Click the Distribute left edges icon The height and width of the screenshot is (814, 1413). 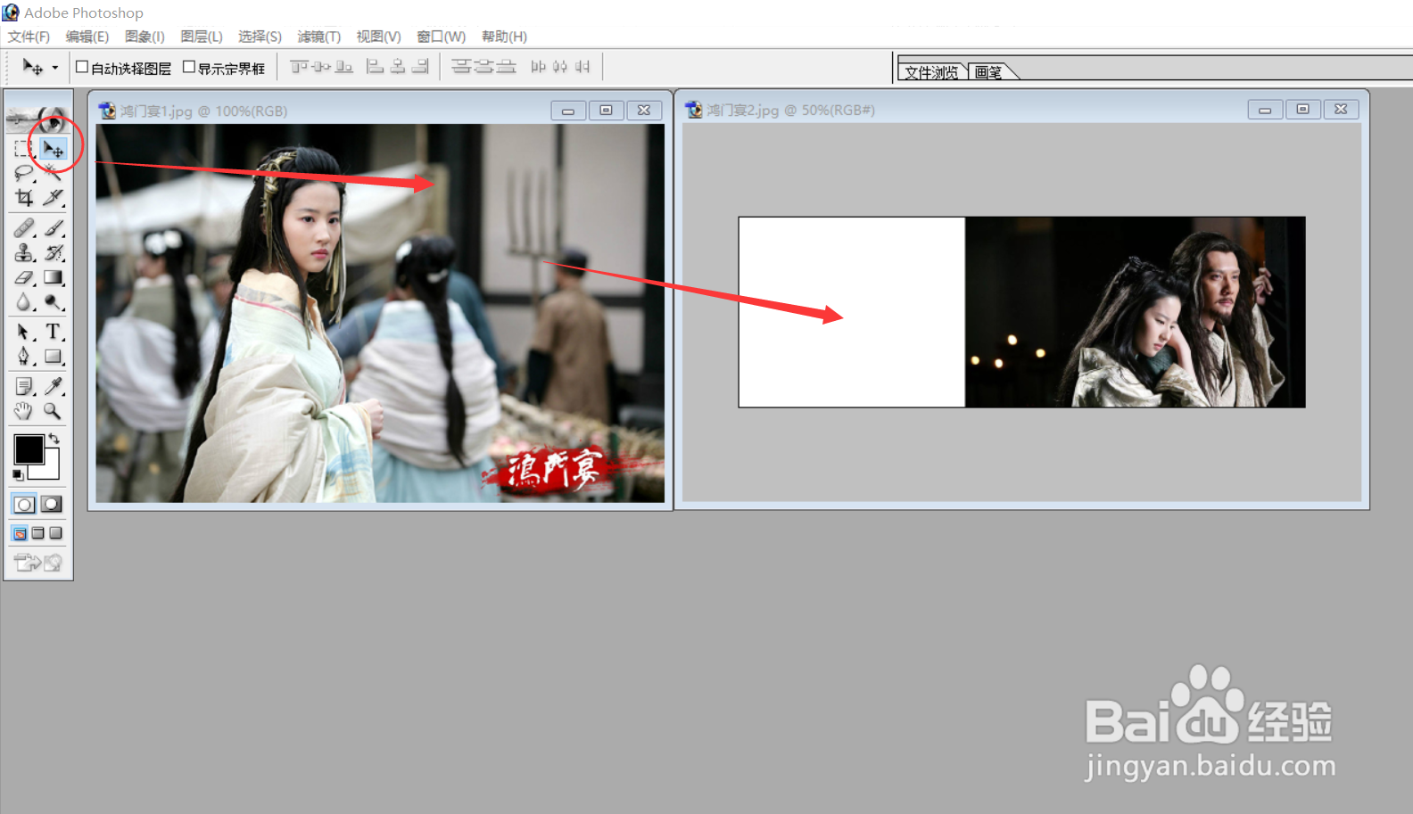[x=538, y=67]
